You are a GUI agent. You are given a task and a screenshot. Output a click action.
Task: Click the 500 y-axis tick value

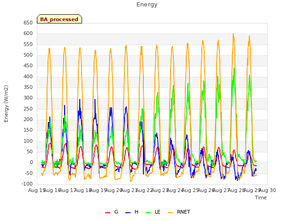pyautogui.click(x=28, y=55)
